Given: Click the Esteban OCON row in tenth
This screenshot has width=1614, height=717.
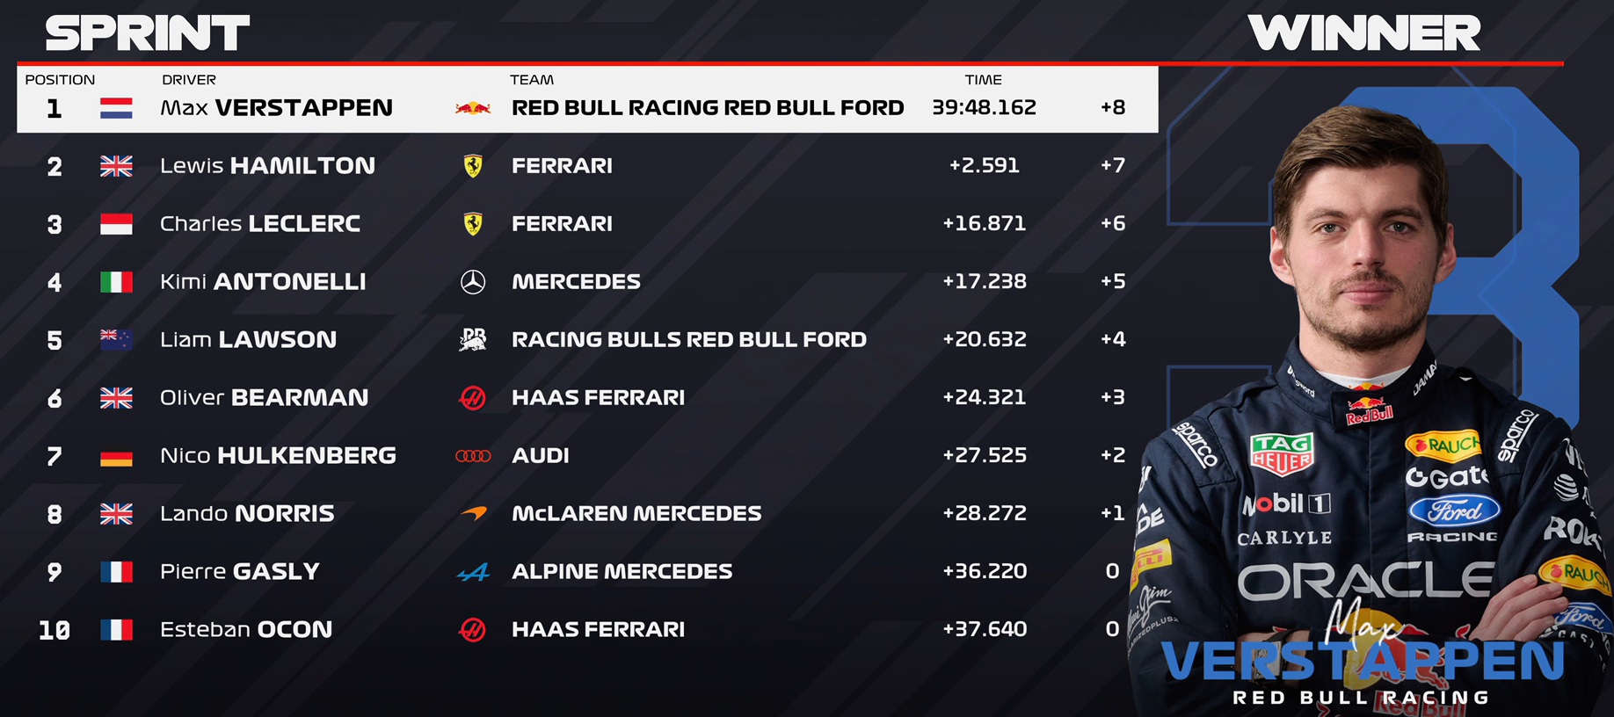Looking at the screenshot, I should [x=580, y=629].
